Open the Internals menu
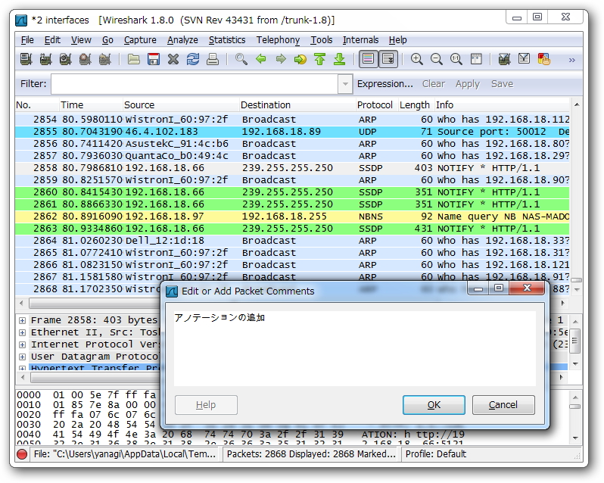This screenshot has height=483, width=604. [360, 40]
